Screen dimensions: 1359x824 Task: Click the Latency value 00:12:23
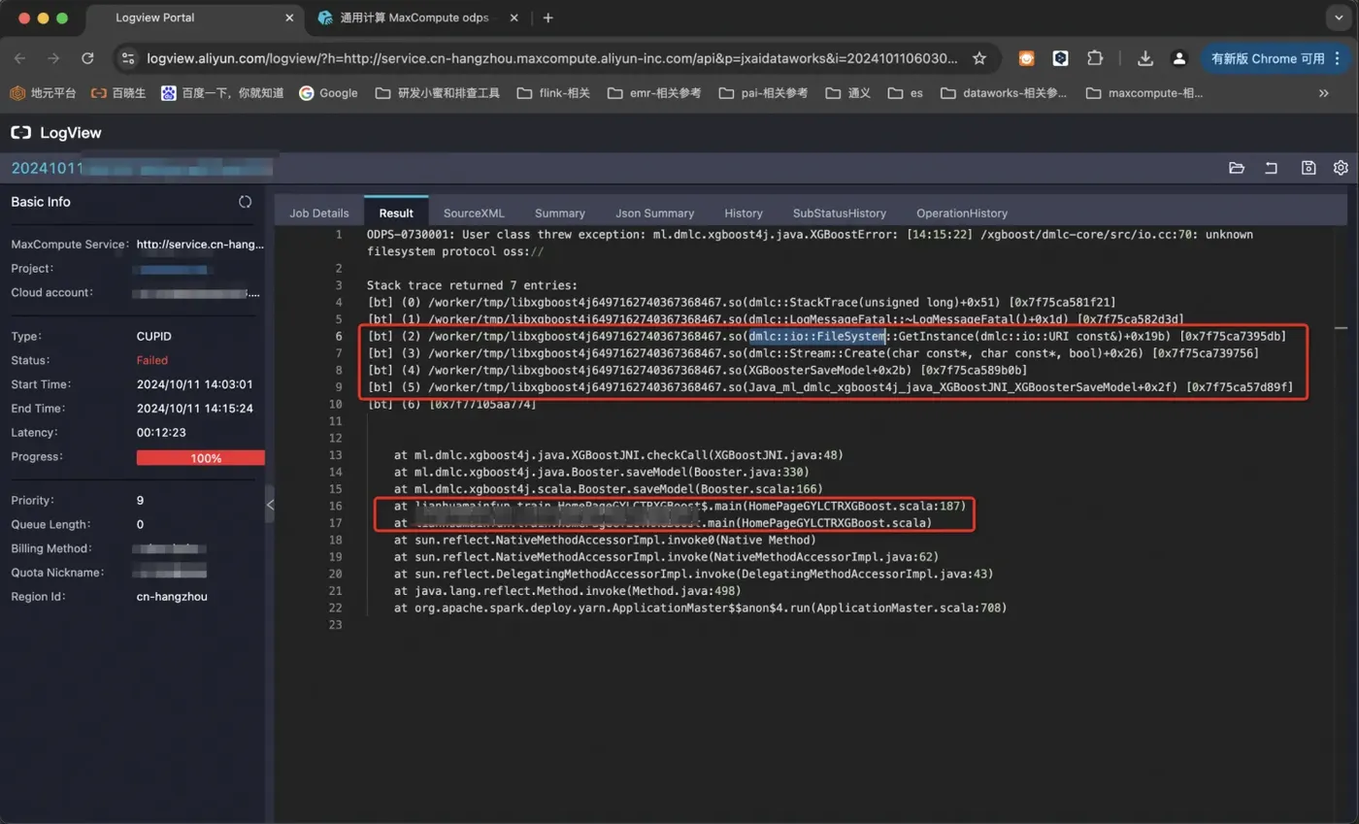tap(162, 433)
